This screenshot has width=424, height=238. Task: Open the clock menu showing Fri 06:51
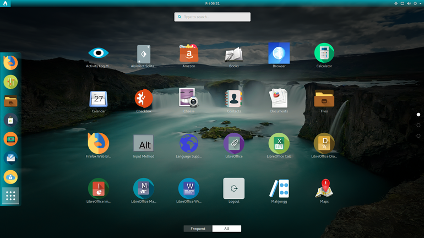click(212, 3)
